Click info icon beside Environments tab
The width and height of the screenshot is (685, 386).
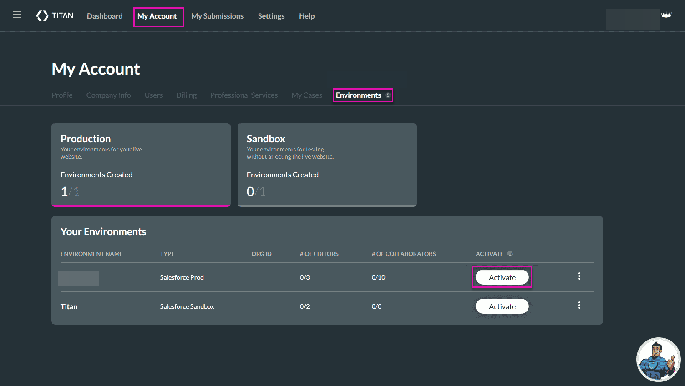point(388,95)
